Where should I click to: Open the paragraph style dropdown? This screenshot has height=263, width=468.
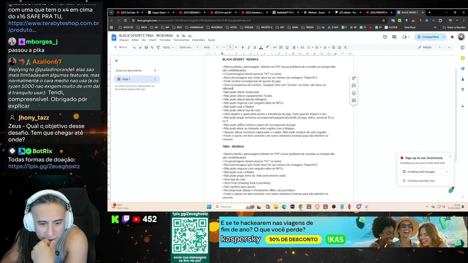[x=188, y=47]
